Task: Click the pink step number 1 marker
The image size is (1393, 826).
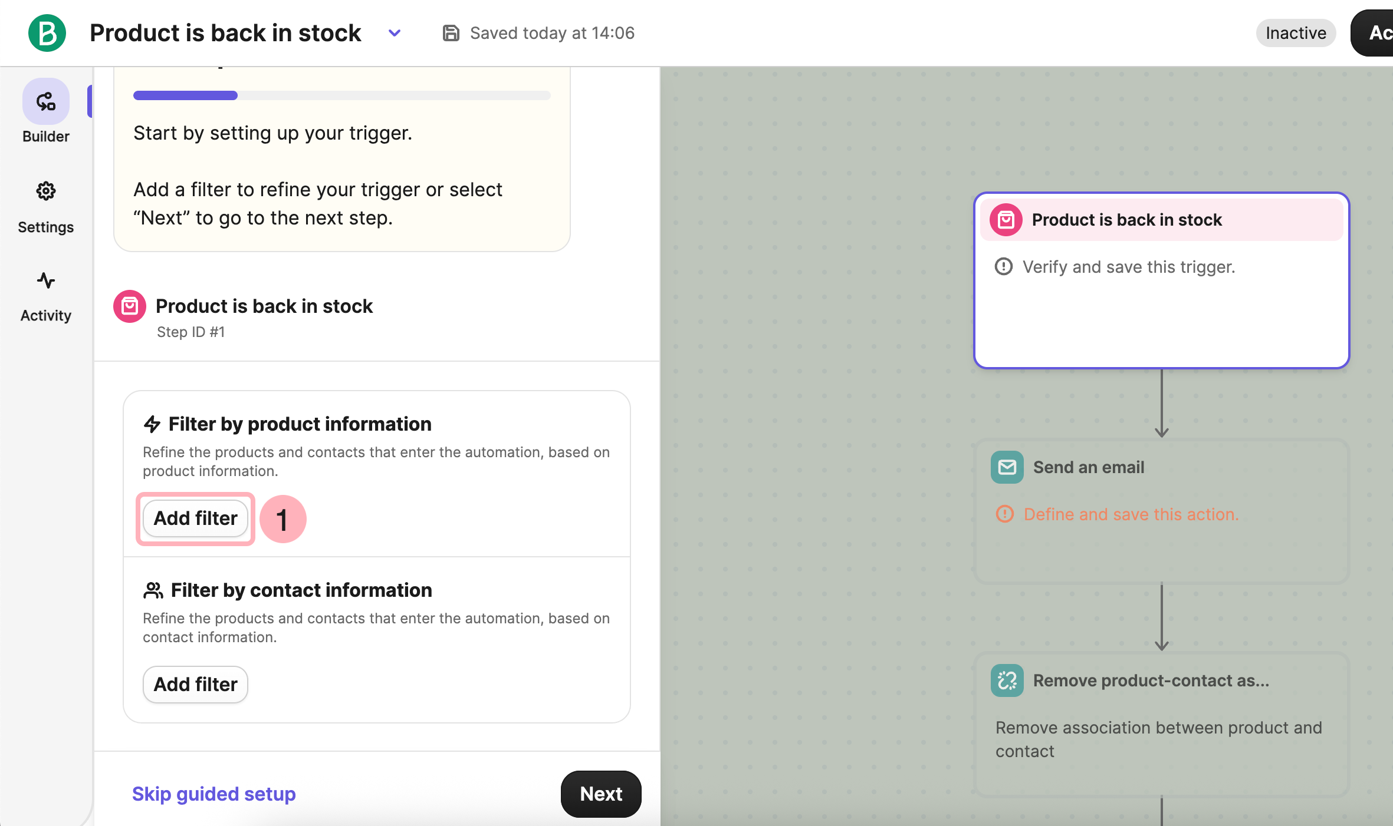Action: click(282, 519)
